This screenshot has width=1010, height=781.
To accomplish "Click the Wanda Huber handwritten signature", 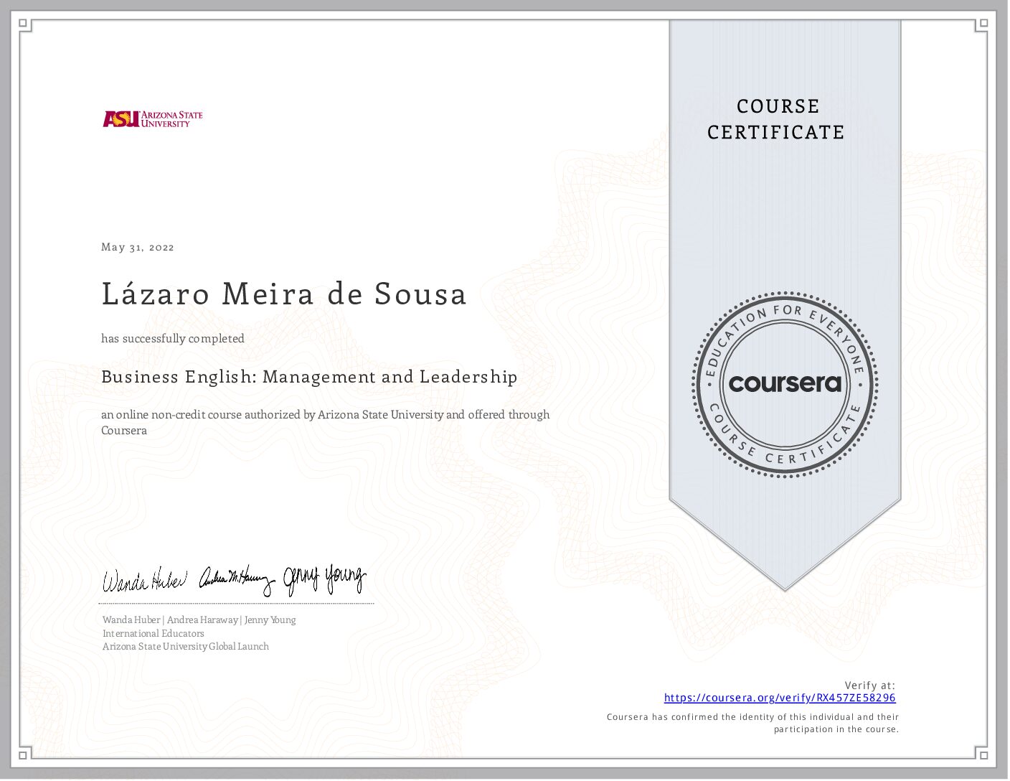I will click(x=146, y=580).
